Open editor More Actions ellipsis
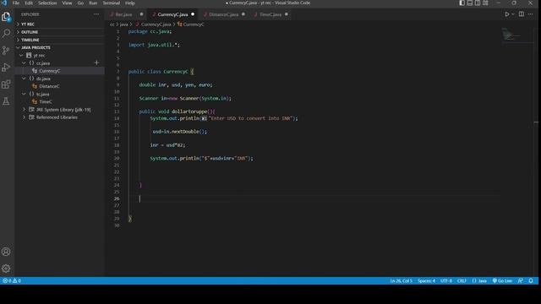This screenshot has width=541, height=304. coord(530,14)
